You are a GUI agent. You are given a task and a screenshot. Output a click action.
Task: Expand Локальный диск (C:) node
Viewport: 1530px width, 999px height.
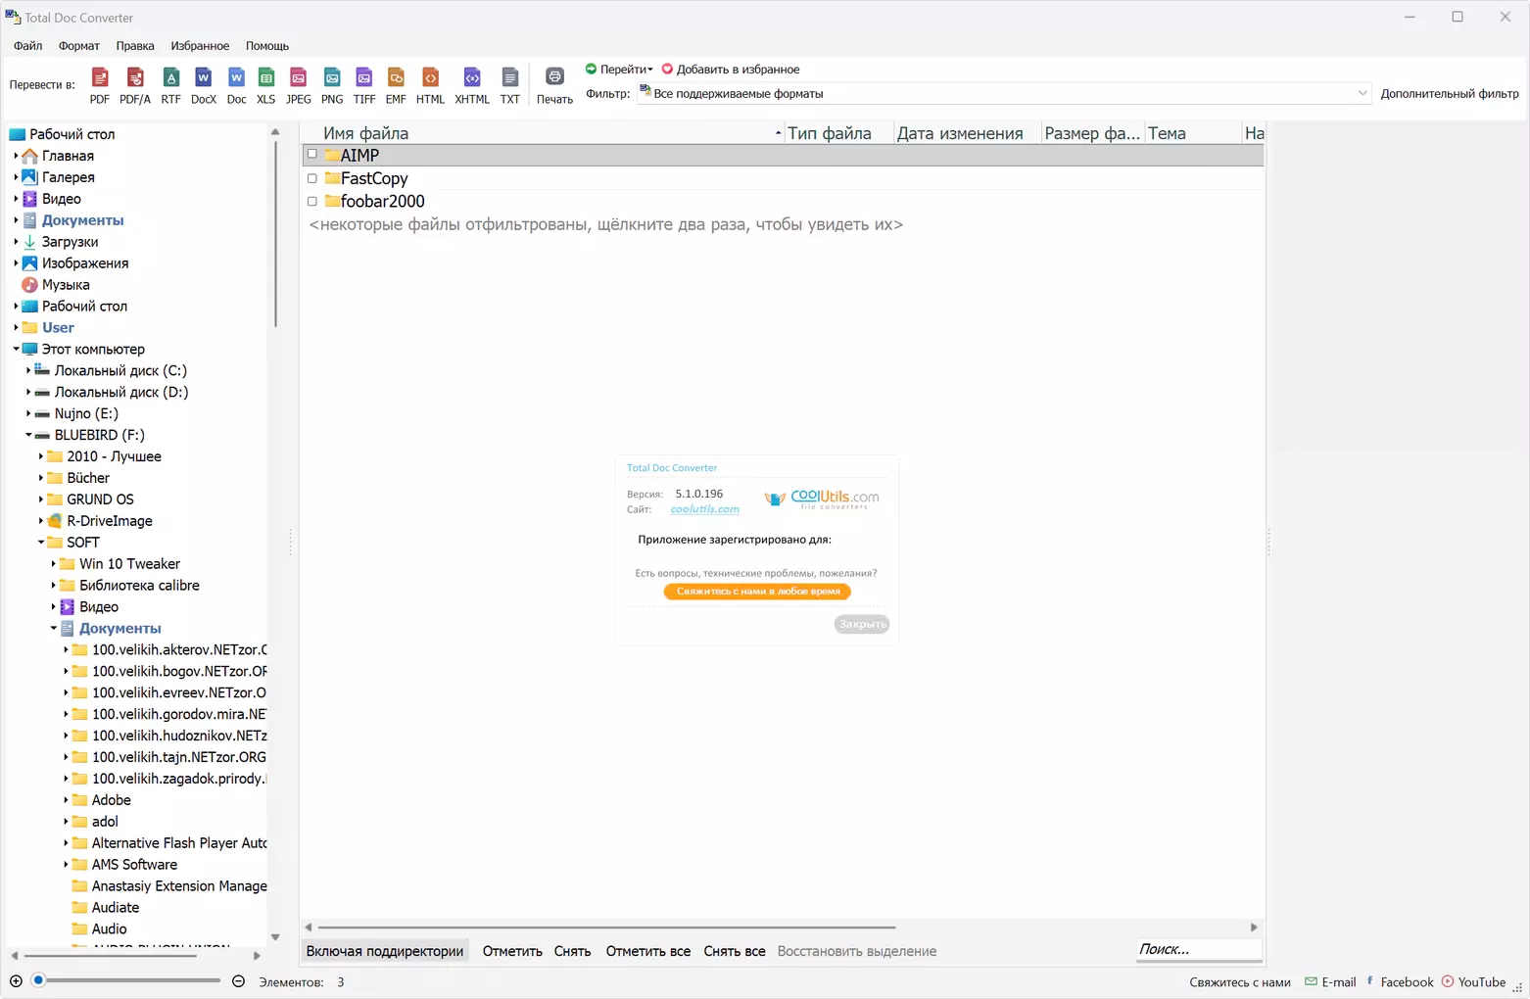28,370
